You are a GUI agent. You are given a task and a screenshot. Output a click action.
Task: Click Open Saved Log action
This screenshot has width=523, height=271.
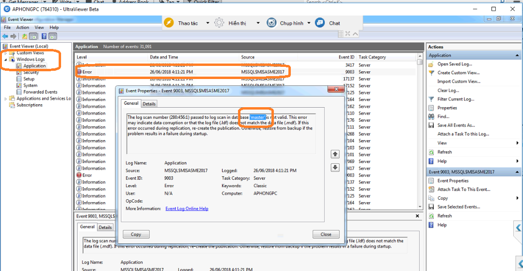pos(455,64)
